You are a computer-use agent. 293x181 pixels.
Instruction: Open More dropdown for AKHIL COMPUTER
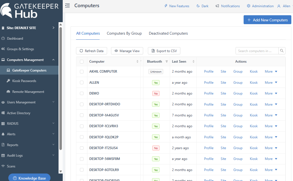[271, 72]
